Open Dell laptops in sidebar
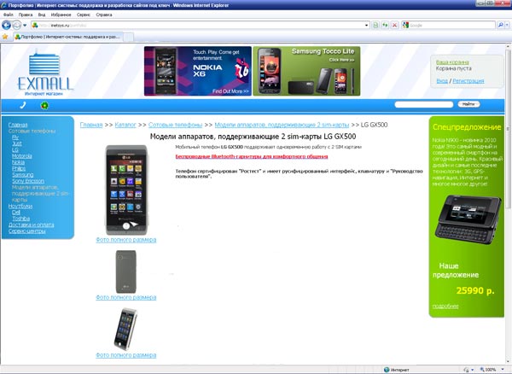Image resolution: width=512 pixels, height=374 pixels. [16, 213]
